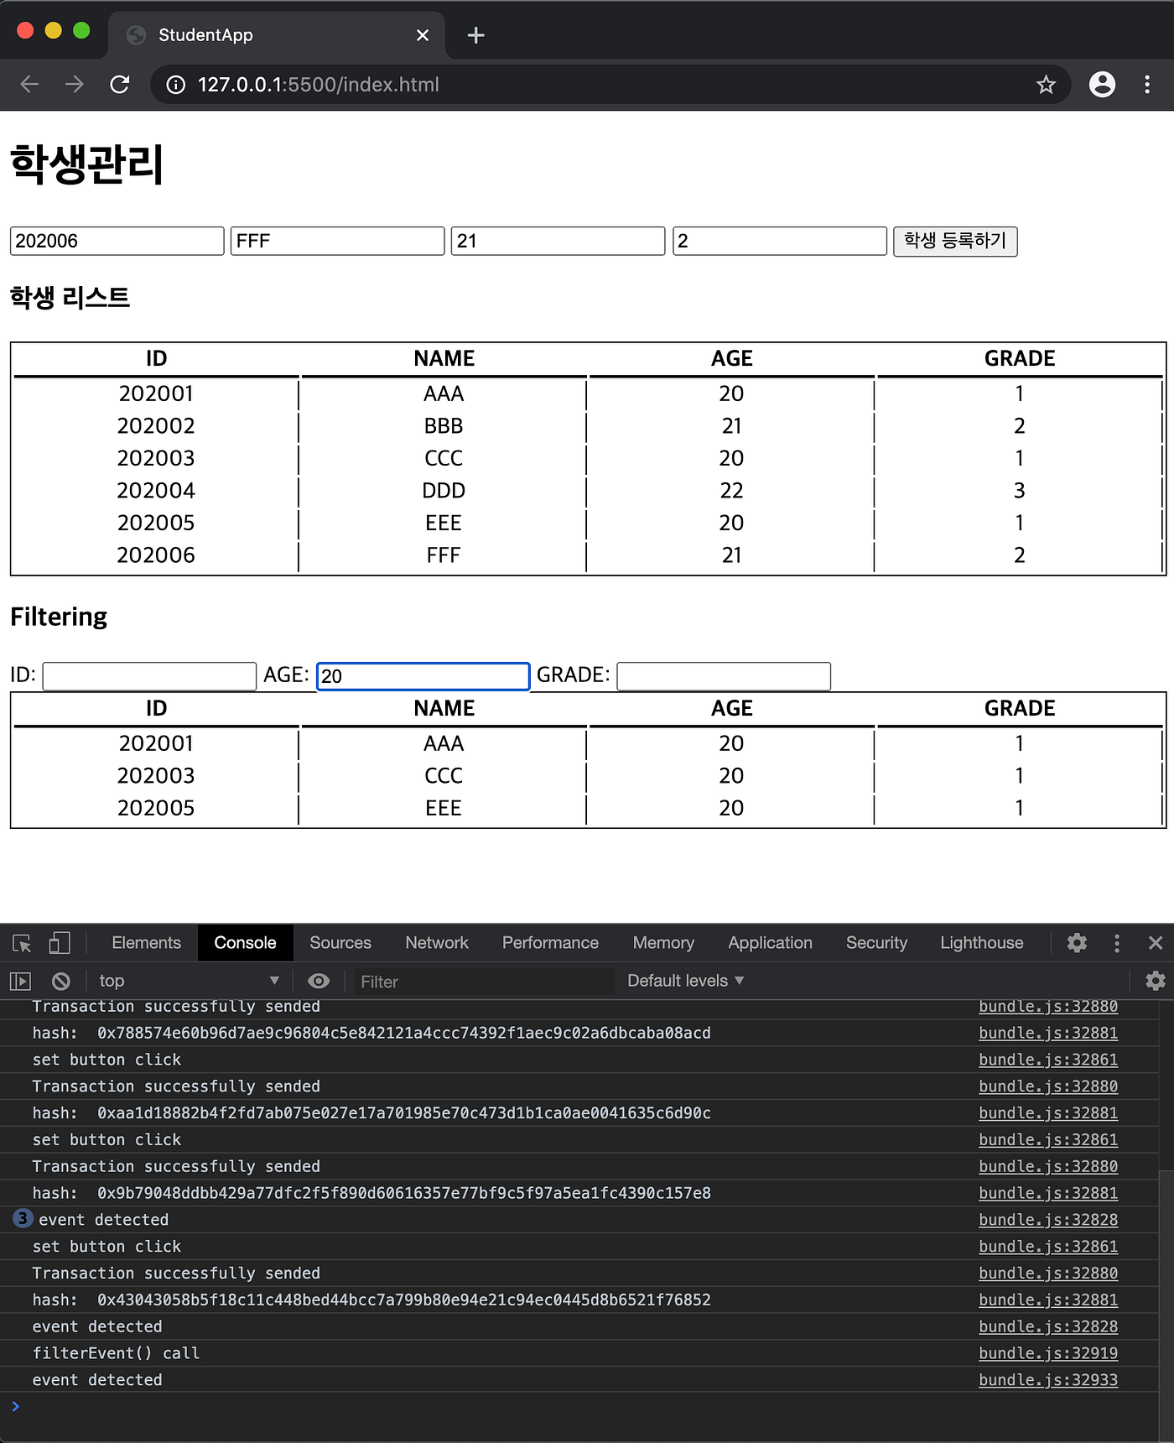
Task: Close the StudentApp browser tab
Action: tap(423, 35)
